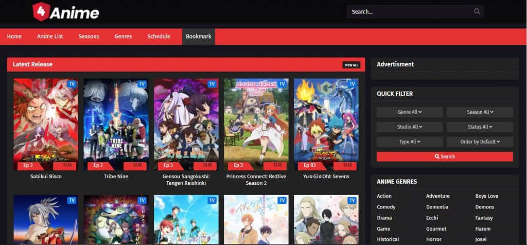Select the Historical genre
The height and width of the screenshot is (245, 527).
point(388,240)
